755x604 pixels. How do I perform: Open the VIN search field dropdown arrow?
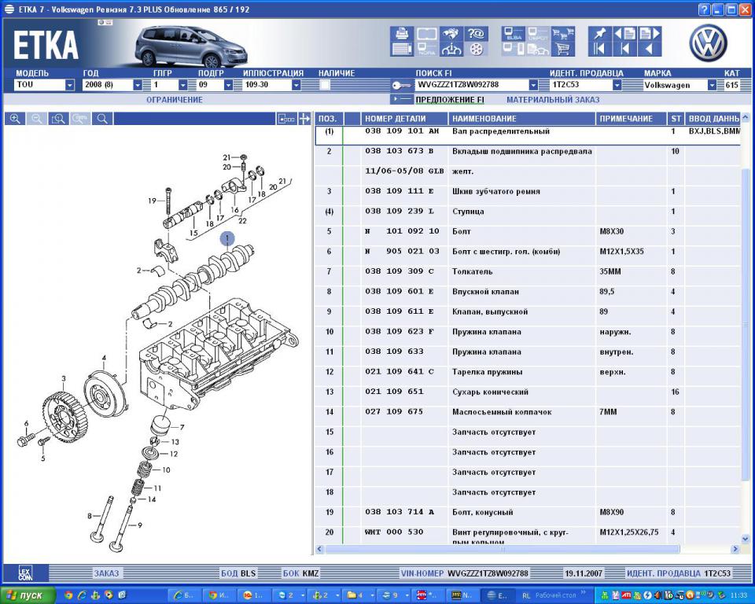click(533, 85)
